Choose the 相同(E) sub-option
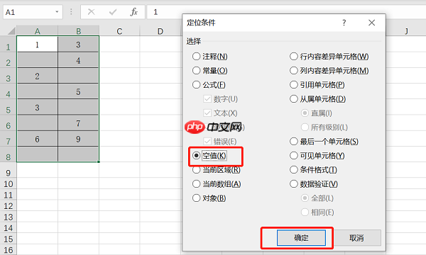Screen dimensions: 426x255 (317, 212)
